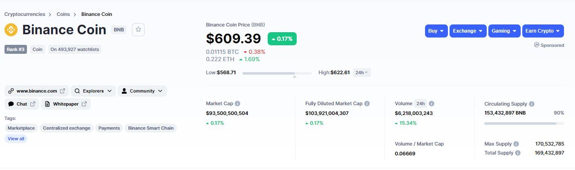Viewport: 575px width, 170px height.
Task: Go to Cryptocurrencies breadcrumb
Action: pyautogui.click(x=25, y=14)
